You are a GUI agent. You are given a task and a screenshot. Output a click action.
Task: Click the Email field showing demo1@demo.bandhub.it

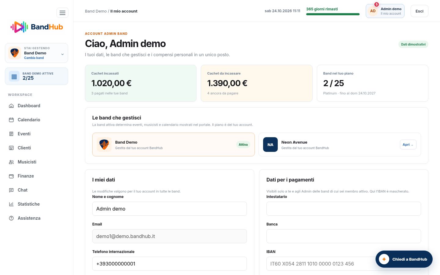[x=170, y=236]
